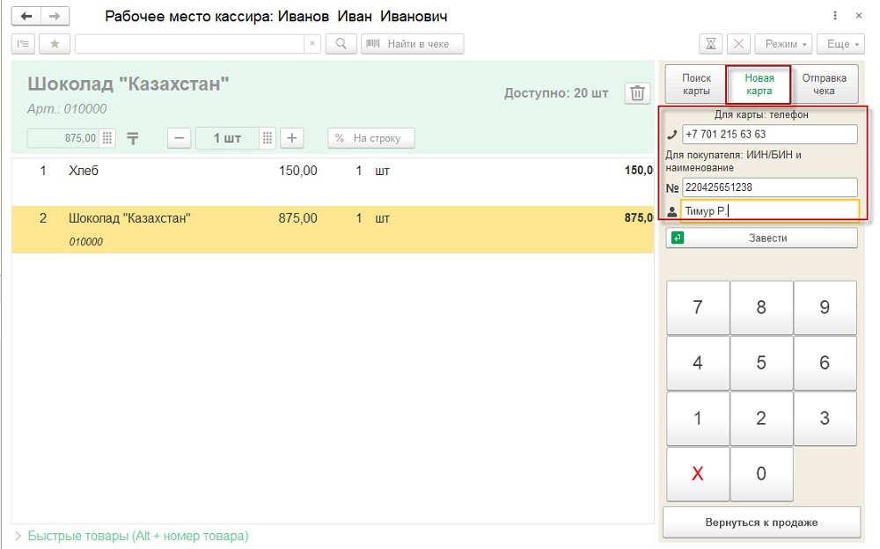Screen dimensions: 880x549
Task: Click the Вернуться к продаже button
Action: point(761,522)
